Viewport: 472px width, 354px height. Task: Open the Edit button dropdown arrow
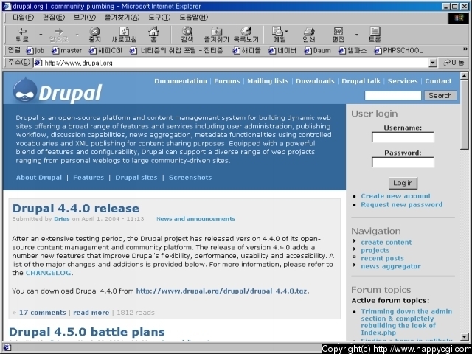coord(357,35)
